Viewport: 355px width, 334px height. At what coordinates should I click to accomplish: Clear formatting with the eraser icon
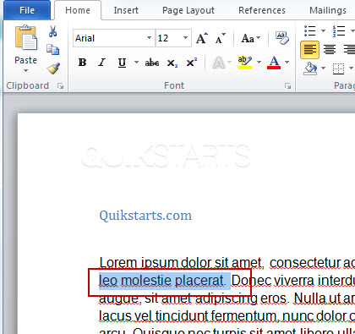click(x=282, y=38)
